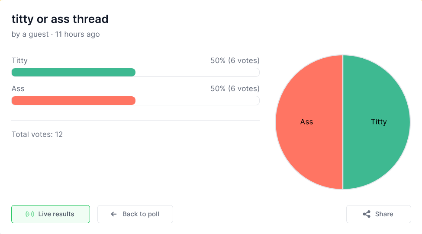
Task: Click the 'by a guest' author text
Action: point(30,35)
